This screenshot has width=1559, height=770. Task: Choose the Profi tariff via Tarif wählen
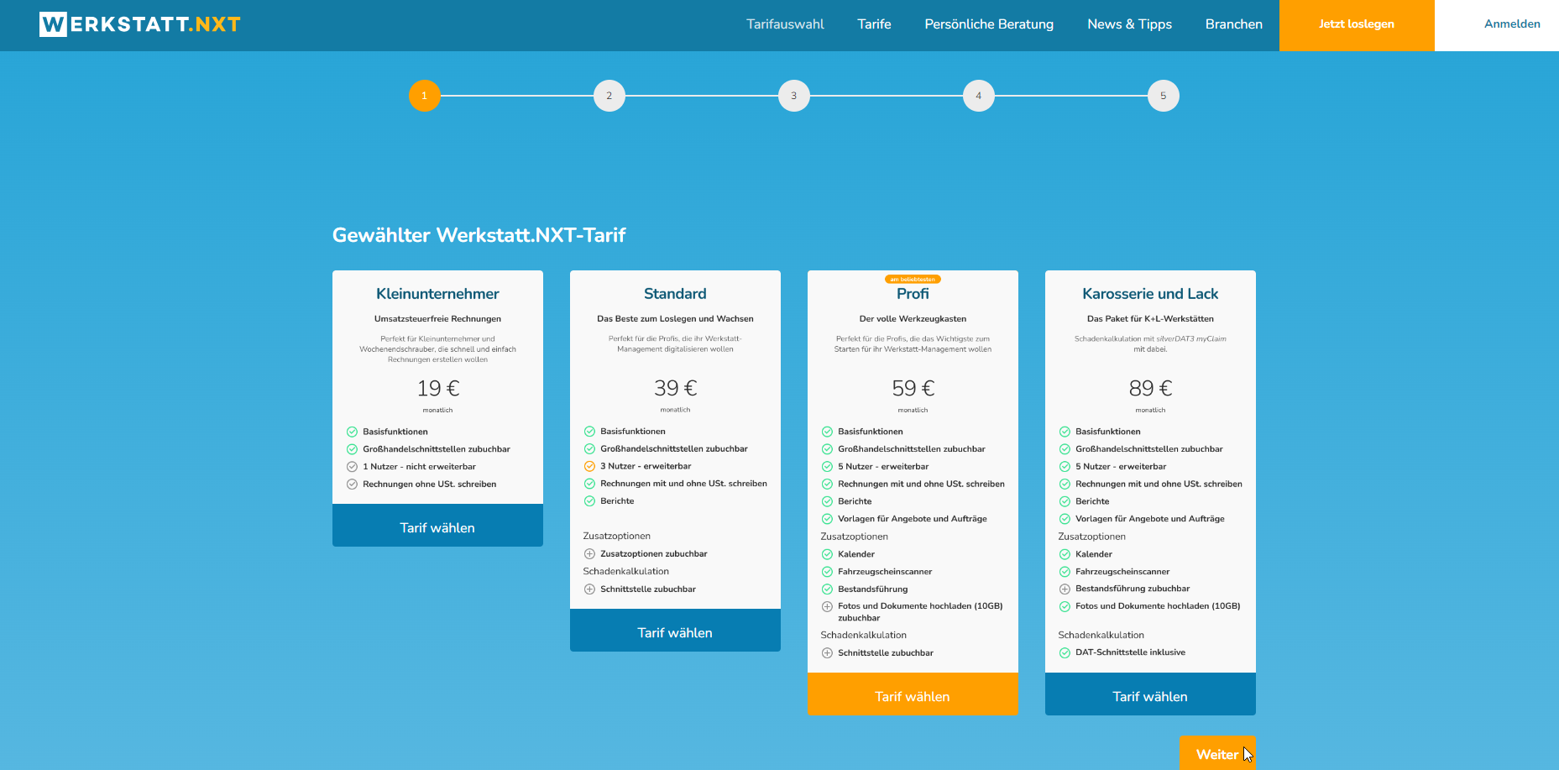click(x=913, y=694)
